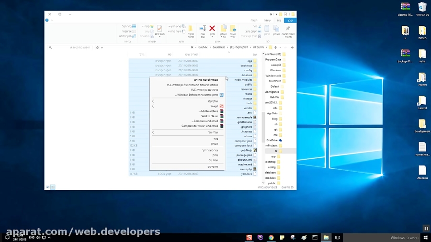Choose 'Add to "tk.rar"' from context menu

209,116
